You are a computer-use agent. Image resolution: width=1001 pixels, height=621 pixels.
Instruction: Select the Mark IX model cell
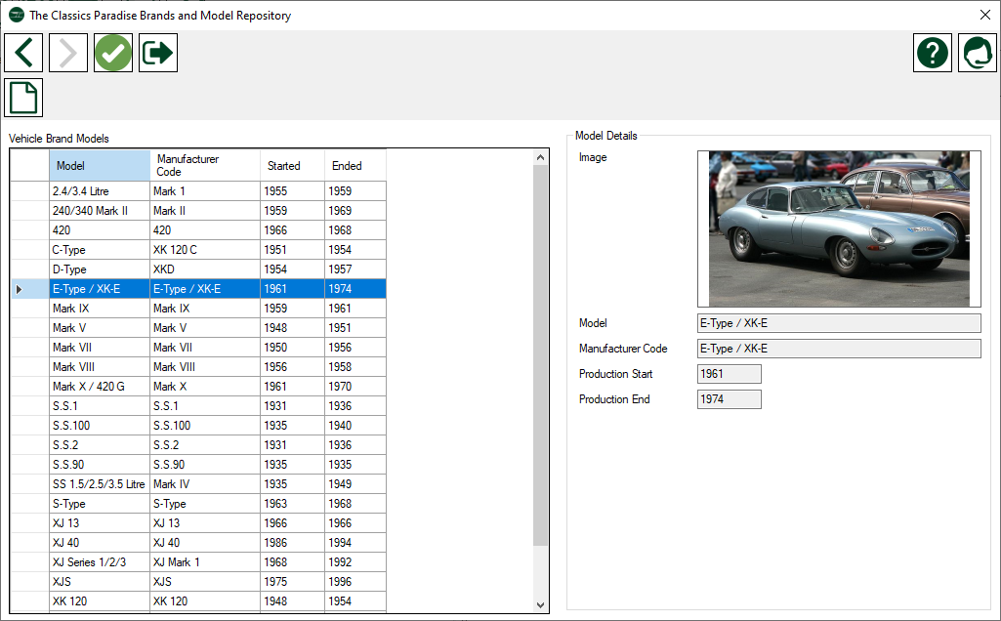(x=100, y=309)
